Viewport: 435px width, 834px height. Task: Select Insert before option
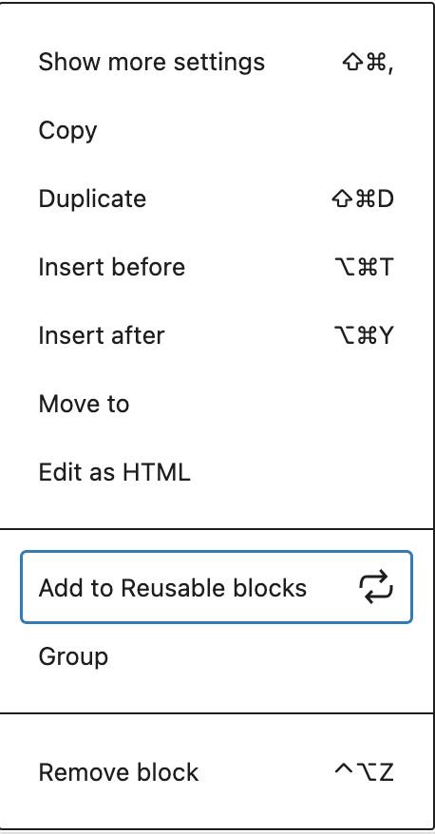coord(217,267)
